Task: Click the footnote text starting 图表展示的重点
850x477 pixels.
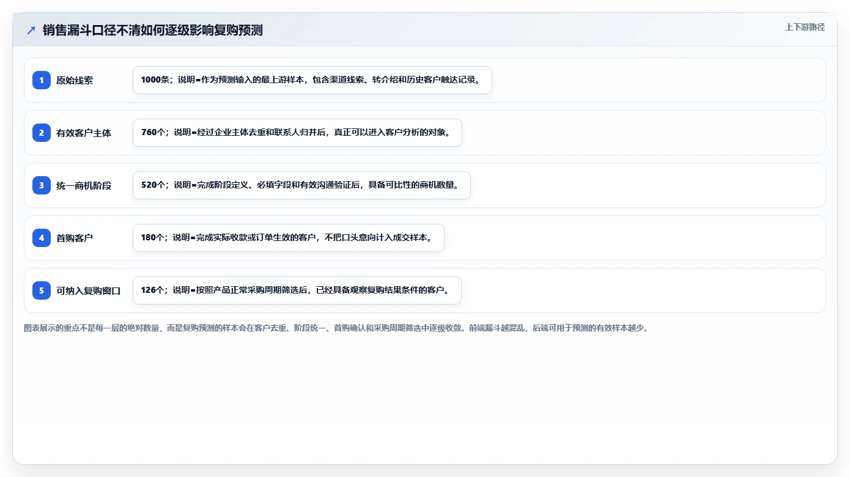Action: [336, 328]
